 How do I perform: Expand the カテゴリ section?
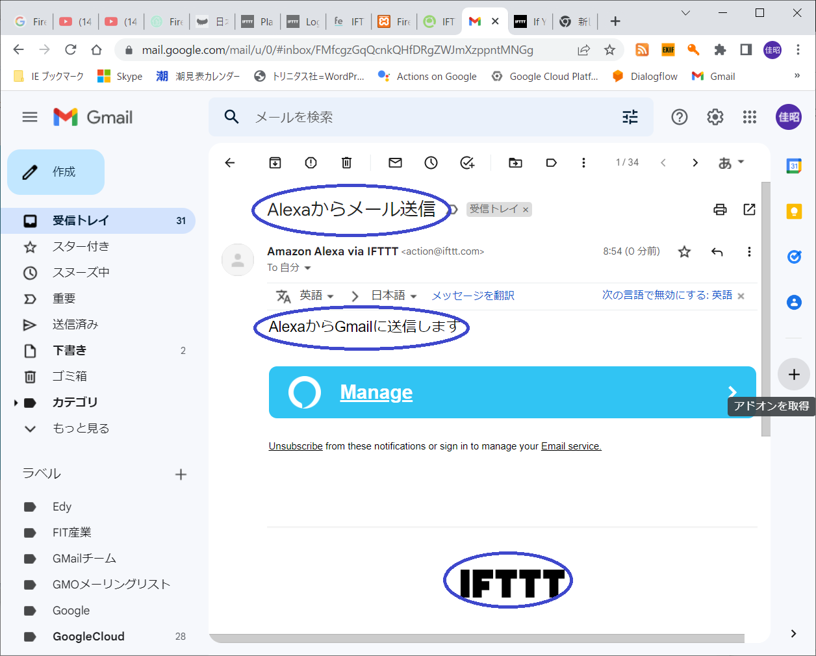point(16,403)
